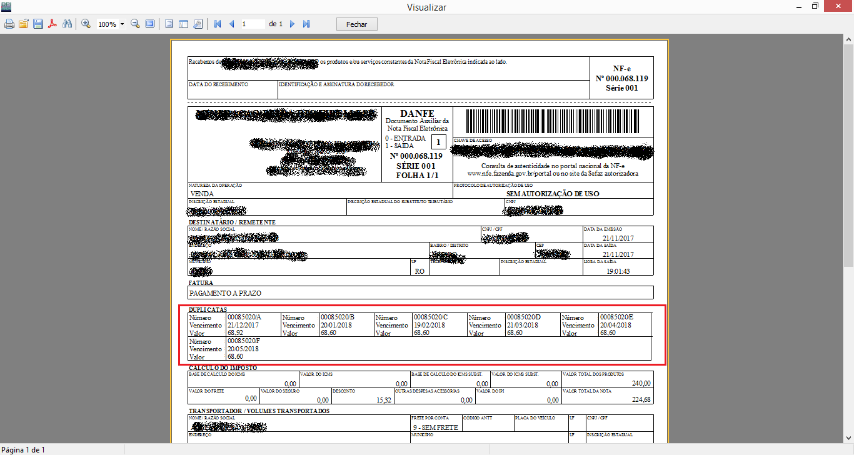Show the page thumbnails panel icon
854x455 pixels.
[183, 24]
